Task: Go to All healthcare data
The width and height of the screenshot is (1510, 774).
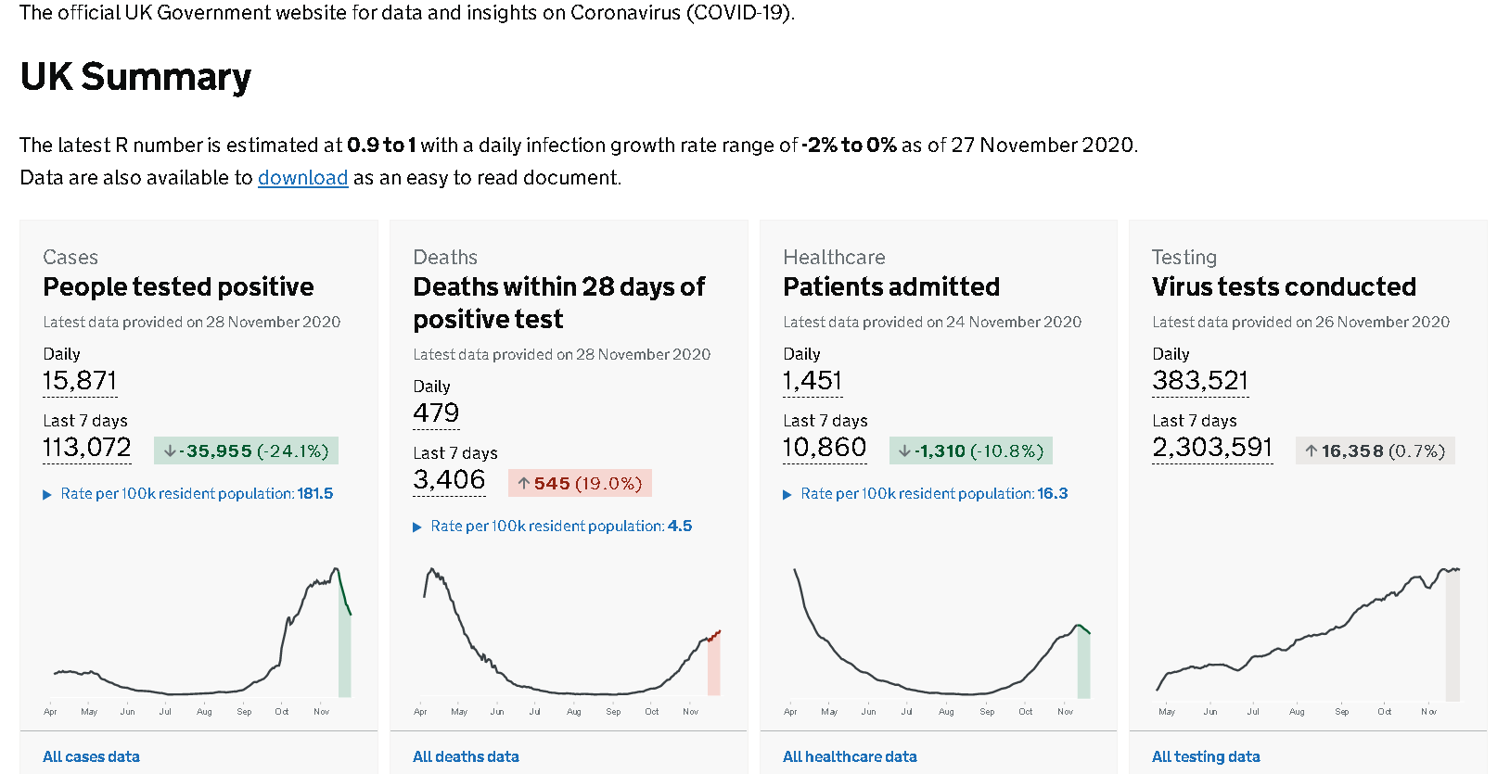Action: click(x=850, y=756)
